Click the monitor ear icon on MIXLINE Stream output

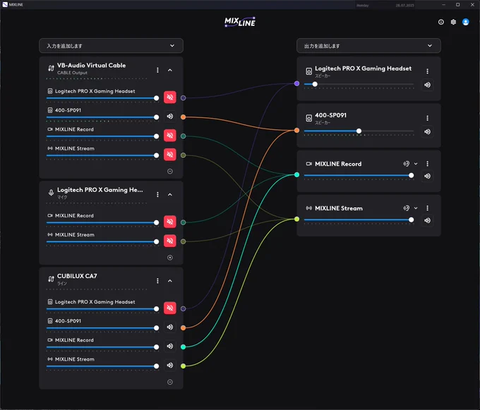coord(406,208)
